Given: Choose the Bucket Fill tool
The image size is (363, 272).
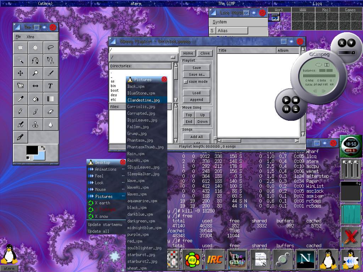Looking at the screenshot, I should pyautogui.click(x=35, y=99).
